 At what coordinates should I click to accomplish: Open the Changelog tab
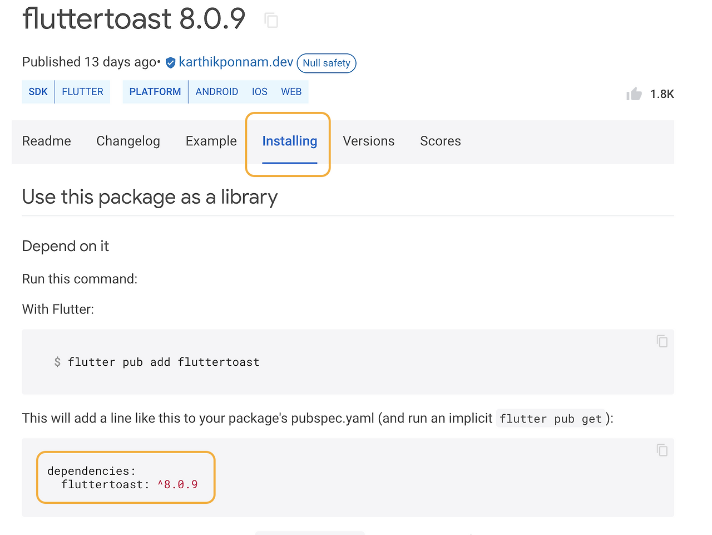tap(128, 141)
